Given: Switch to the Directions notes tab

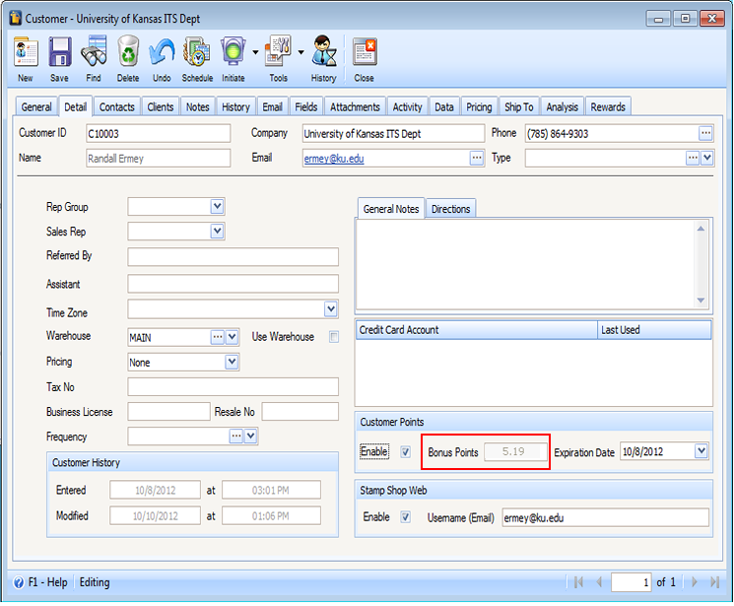Looking at the screenshot, I should (x=451, y=209).
